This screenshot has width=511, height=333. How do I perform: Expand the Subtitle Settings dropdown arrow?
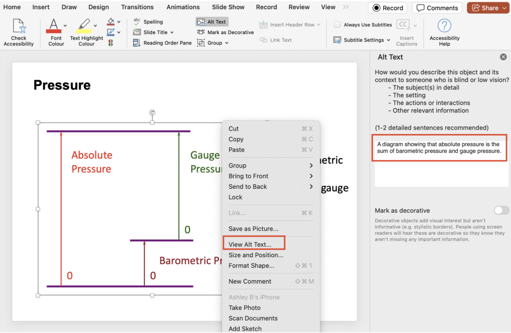[388, 40]
